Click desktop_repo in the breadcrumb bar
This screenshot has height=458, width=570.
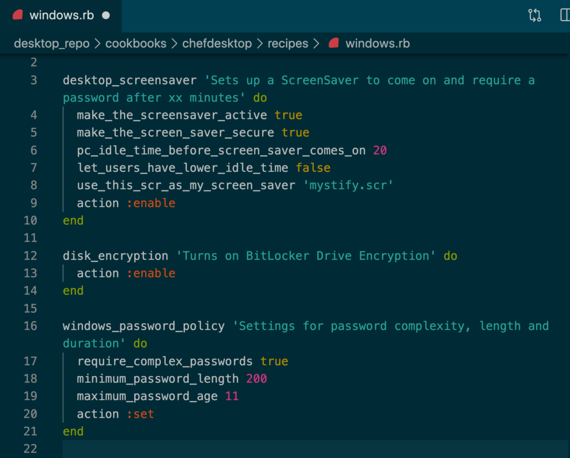(x=51, y=43)
